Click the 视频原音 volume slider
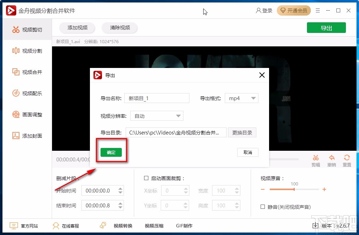The image size is (359, 235). coord(294,189)
